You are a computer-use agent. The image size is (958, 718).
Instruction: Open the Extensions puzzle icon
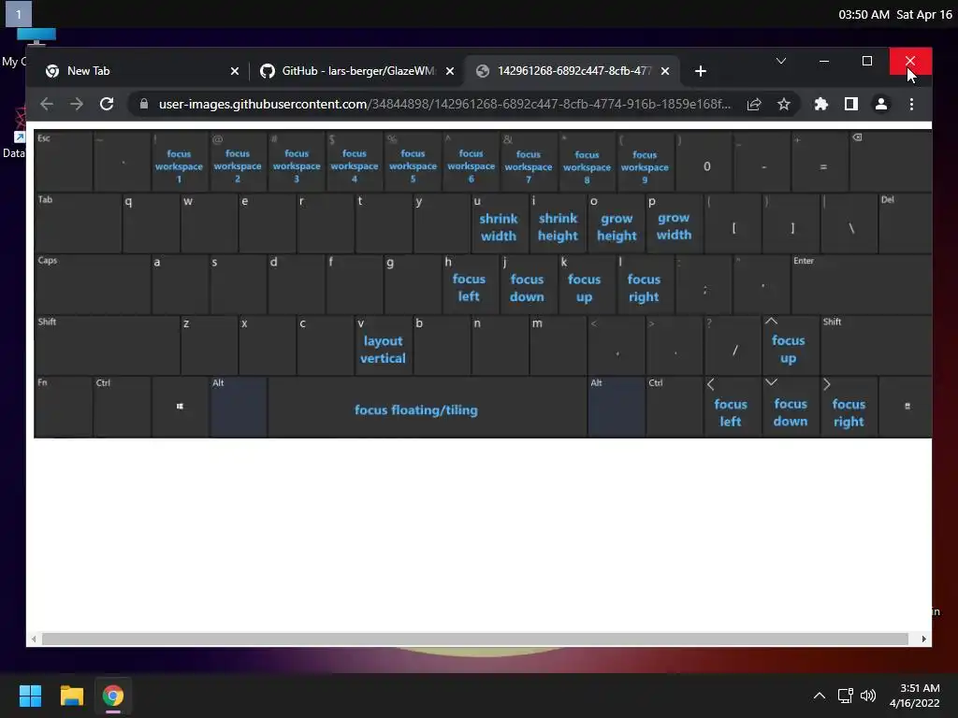[x=821, y=105]
